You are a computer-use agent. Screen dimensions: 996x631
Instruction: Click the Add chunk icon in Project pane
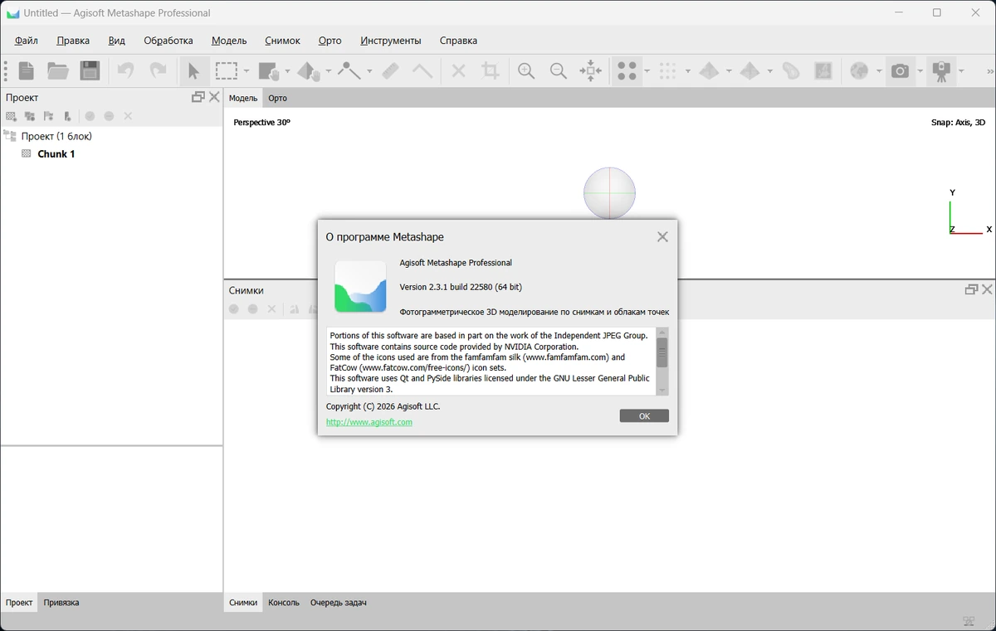click(12, 116)
